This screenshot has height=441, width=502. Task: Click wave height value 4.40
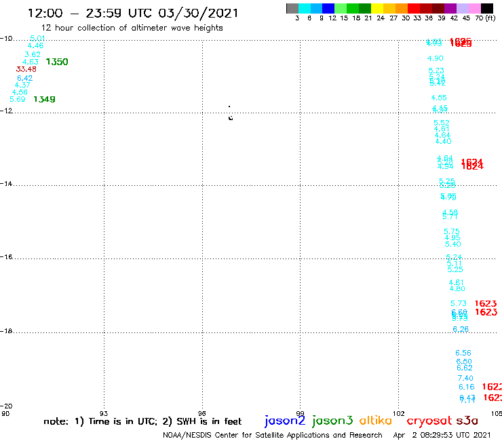coord(444,141)
